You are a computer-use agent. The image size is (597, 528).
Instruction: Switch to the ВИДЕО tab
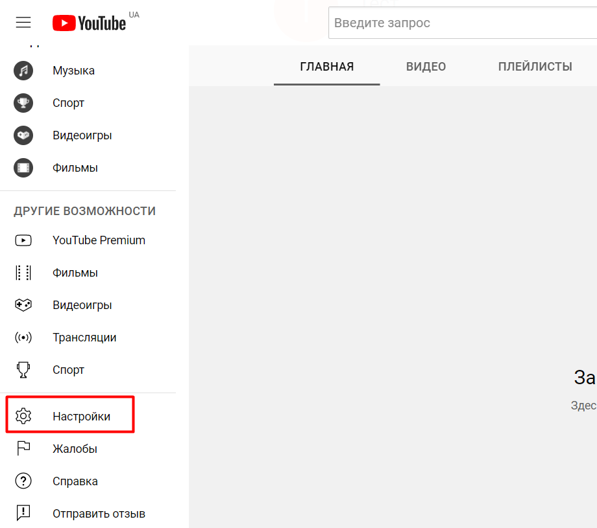coord(426,67)
